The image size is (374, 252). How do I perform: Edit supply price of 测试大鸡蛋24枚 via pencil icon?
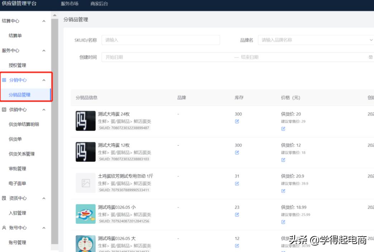283,128
